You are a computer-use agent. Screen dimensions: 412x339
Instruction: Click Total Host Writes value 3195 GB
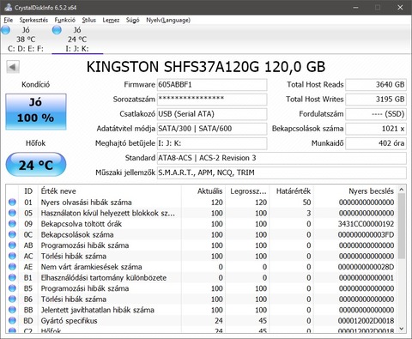click(x=376, y=100)
